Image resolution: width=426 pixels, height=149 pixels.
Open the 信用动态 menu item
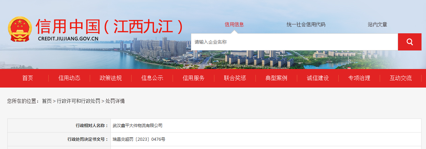(69, 78)
